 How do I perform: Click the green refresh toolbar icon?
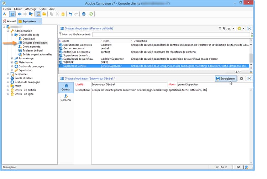(91, 14)
